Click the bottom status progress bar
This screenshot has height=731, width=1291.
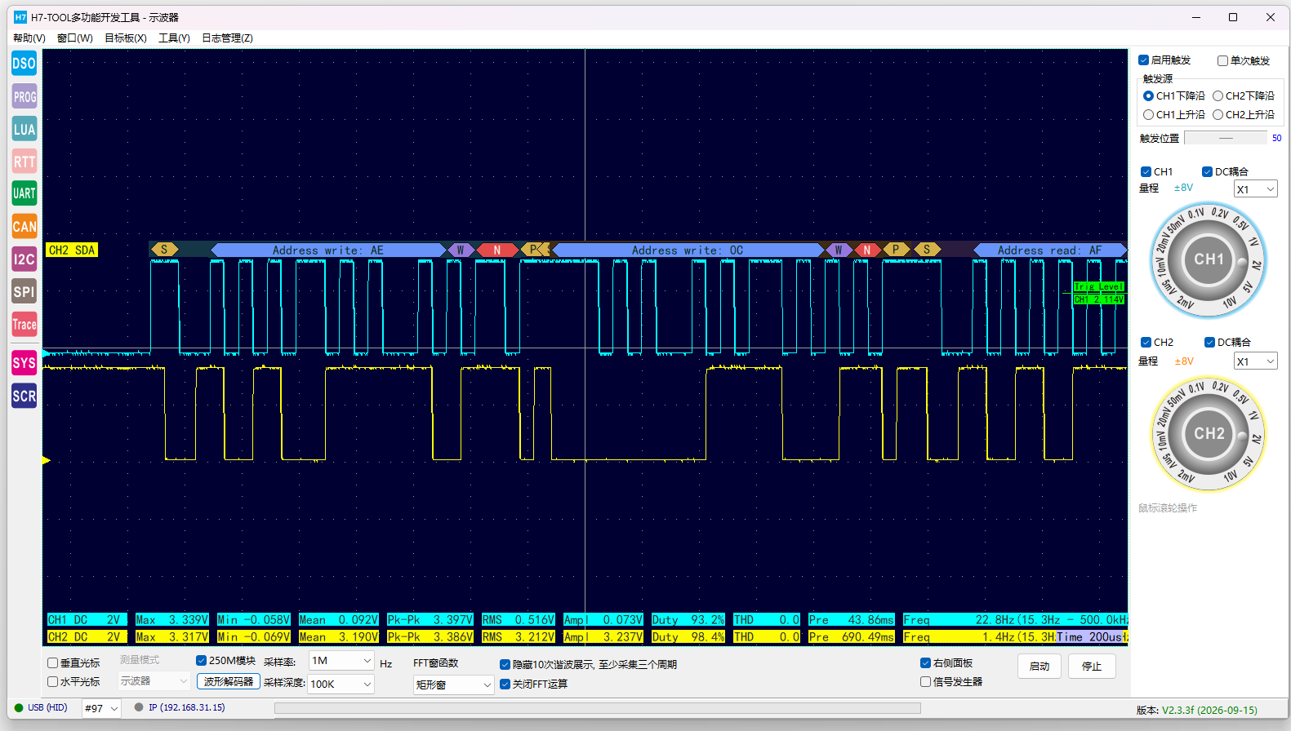[x=598, y=708]
